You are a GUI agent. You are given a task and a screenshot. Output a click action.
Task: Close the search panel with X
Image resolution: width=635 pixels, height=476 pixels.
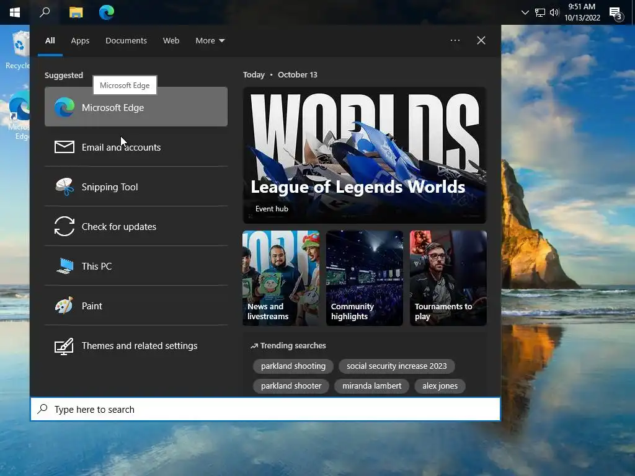coord(481,40)
